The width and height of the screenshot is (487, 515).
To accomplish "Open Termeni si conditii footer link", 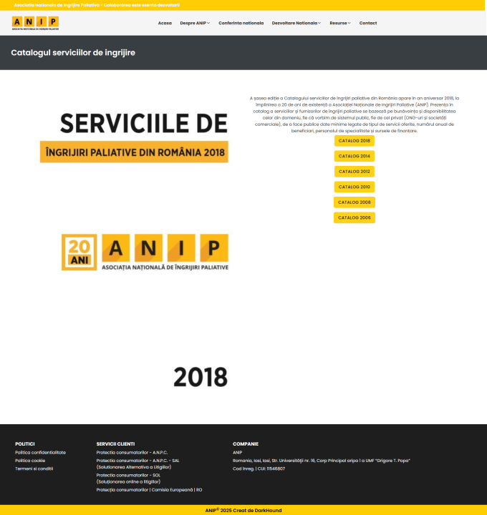I will tap(34, 469).
